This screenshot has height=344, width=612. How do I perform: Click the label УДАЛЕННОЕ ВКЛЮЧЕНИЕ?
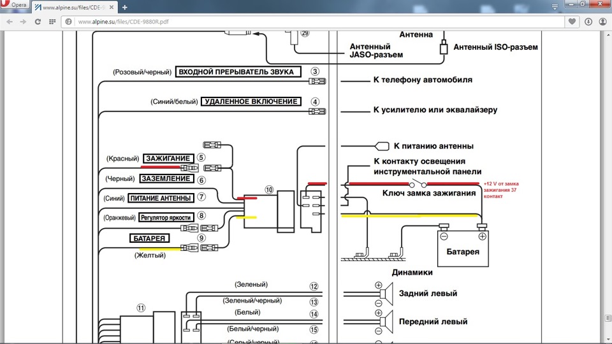pos(251,101)
